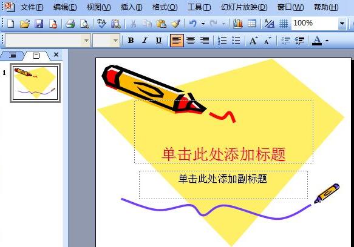Image resolution: width=354 pixels, height=247 pixels.
Task: Click the New blank presentation icon
Action: point(10,24)
